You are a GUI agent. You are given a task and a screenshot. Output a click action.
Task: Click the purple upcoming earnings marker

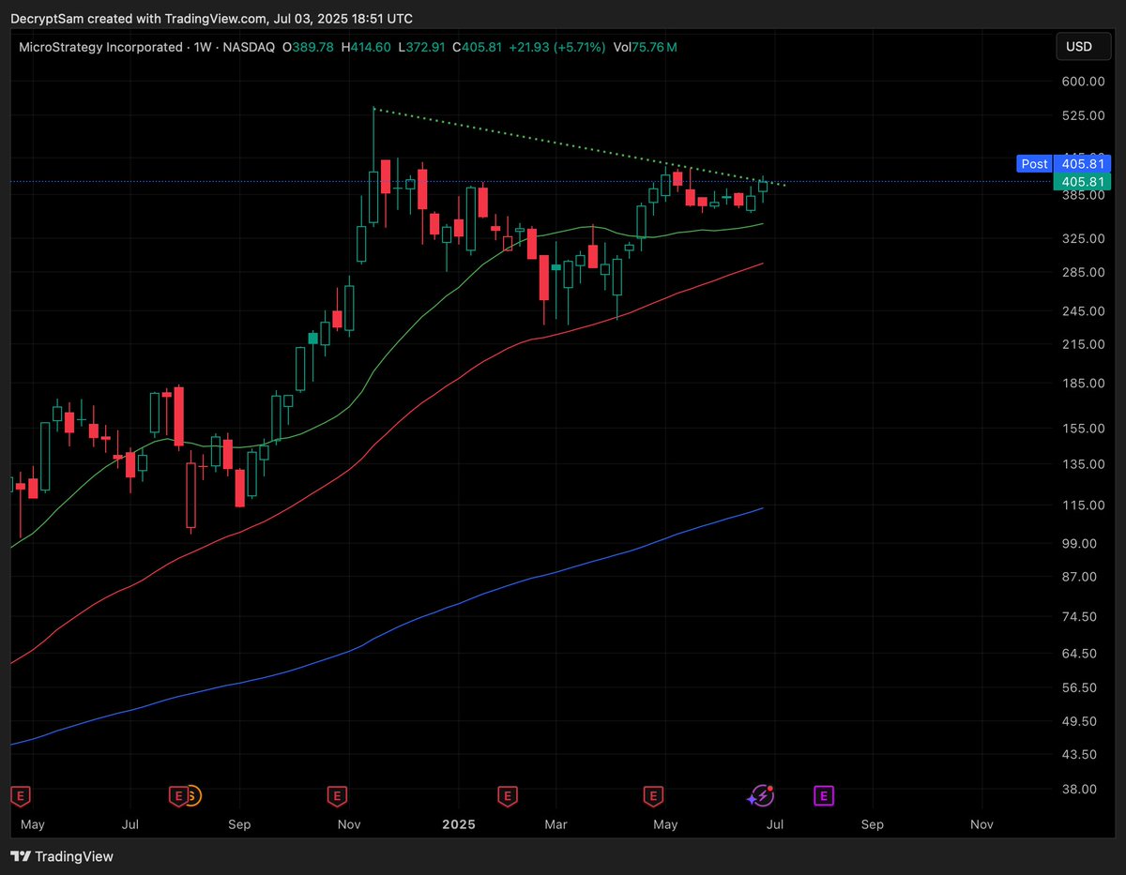823,796
